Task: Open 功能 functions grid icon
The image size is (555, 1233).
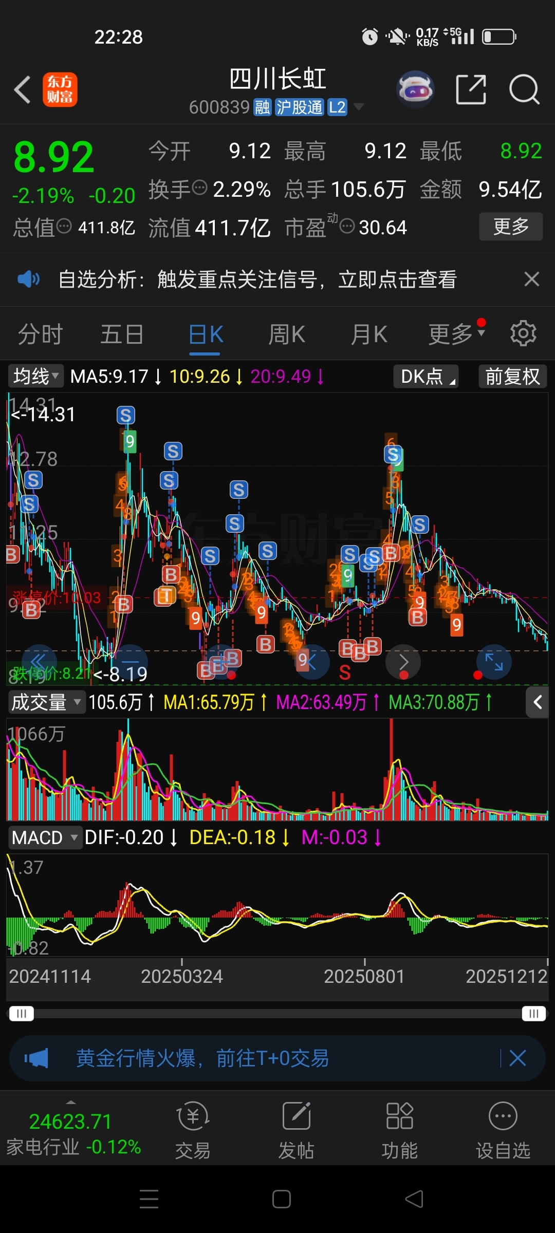Action: [399, 1131]
